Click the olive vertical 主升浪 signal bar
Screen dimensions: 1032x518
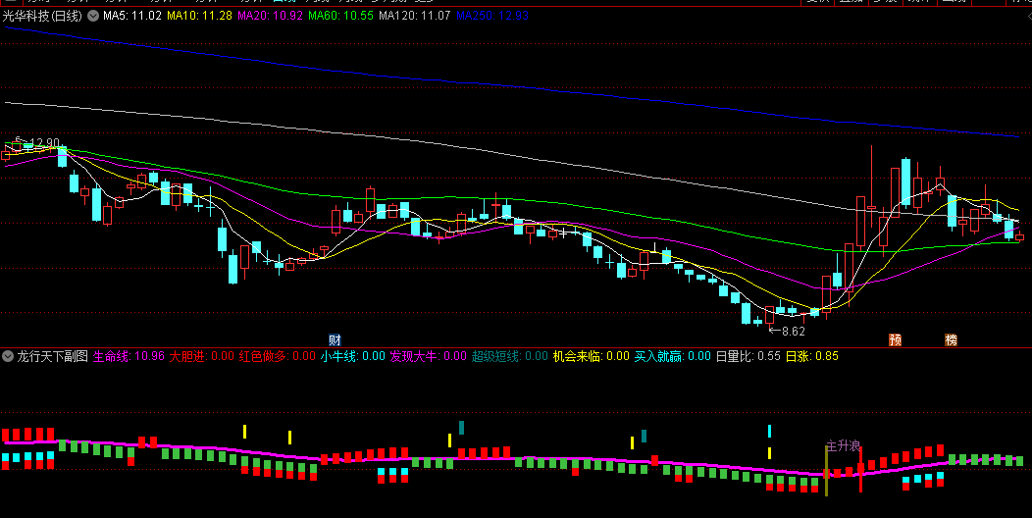click(x=827, y=471)
